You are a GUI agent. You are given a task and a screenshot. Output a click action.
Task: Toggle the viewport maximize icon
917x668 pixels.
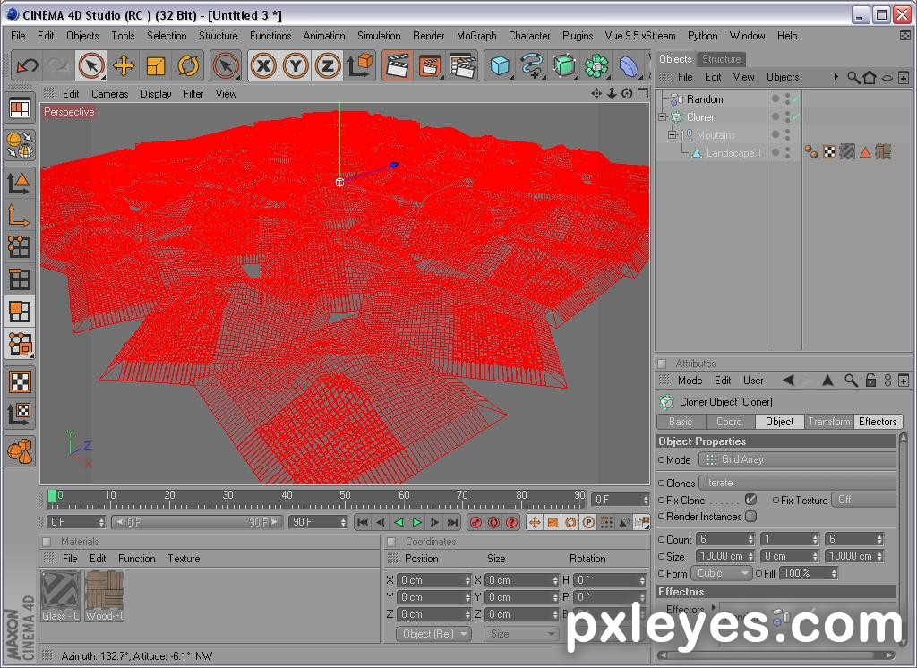click(643, 94)
